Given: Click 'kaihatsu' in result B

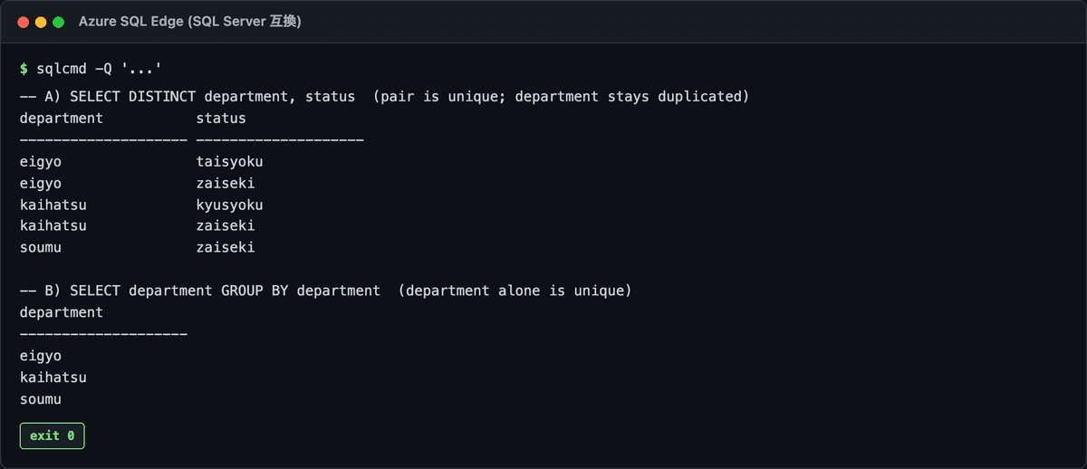Looking at the screenshot, I should [x=53, y=378].
